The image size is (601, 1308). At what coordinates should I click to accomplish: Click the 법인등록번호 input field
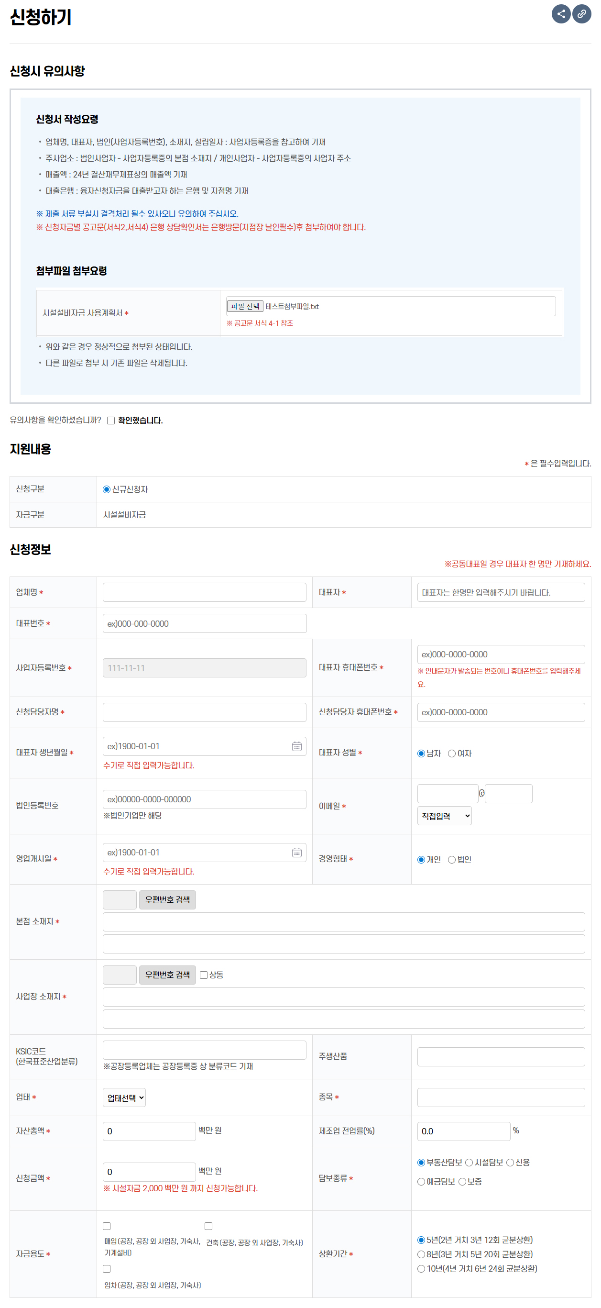pos(205,799)
